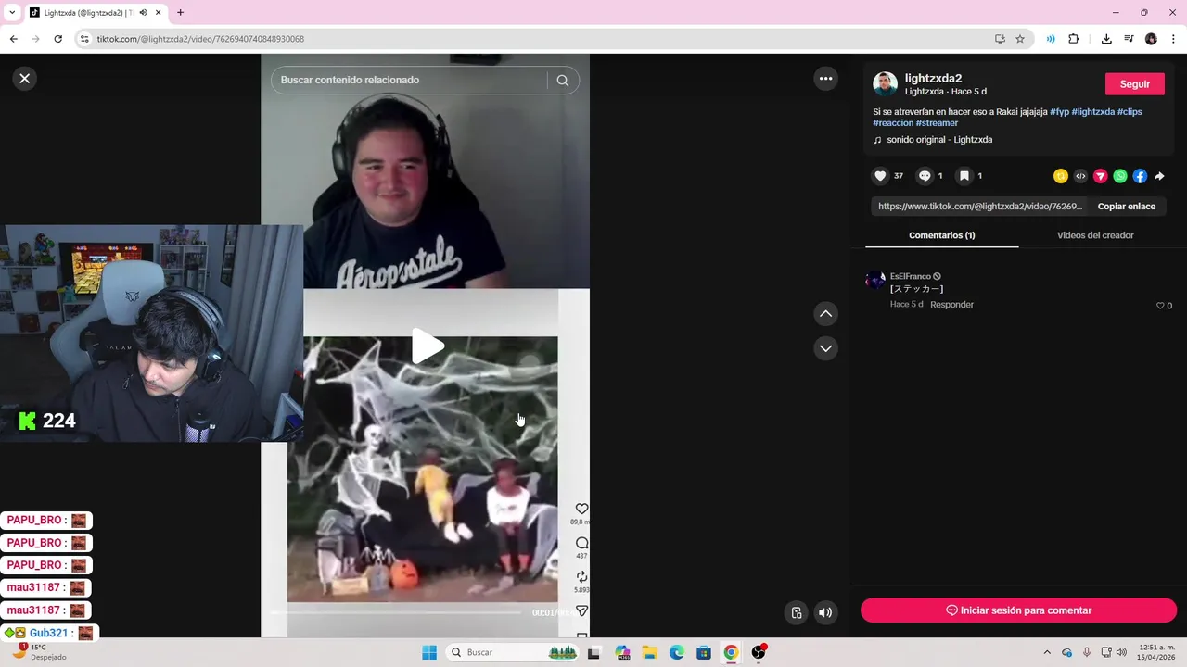The width and height of the screenshot is (1187, 667).
Task: Open the three-dots more options menu
Action: pyautogui.click(x=825, y=79)
